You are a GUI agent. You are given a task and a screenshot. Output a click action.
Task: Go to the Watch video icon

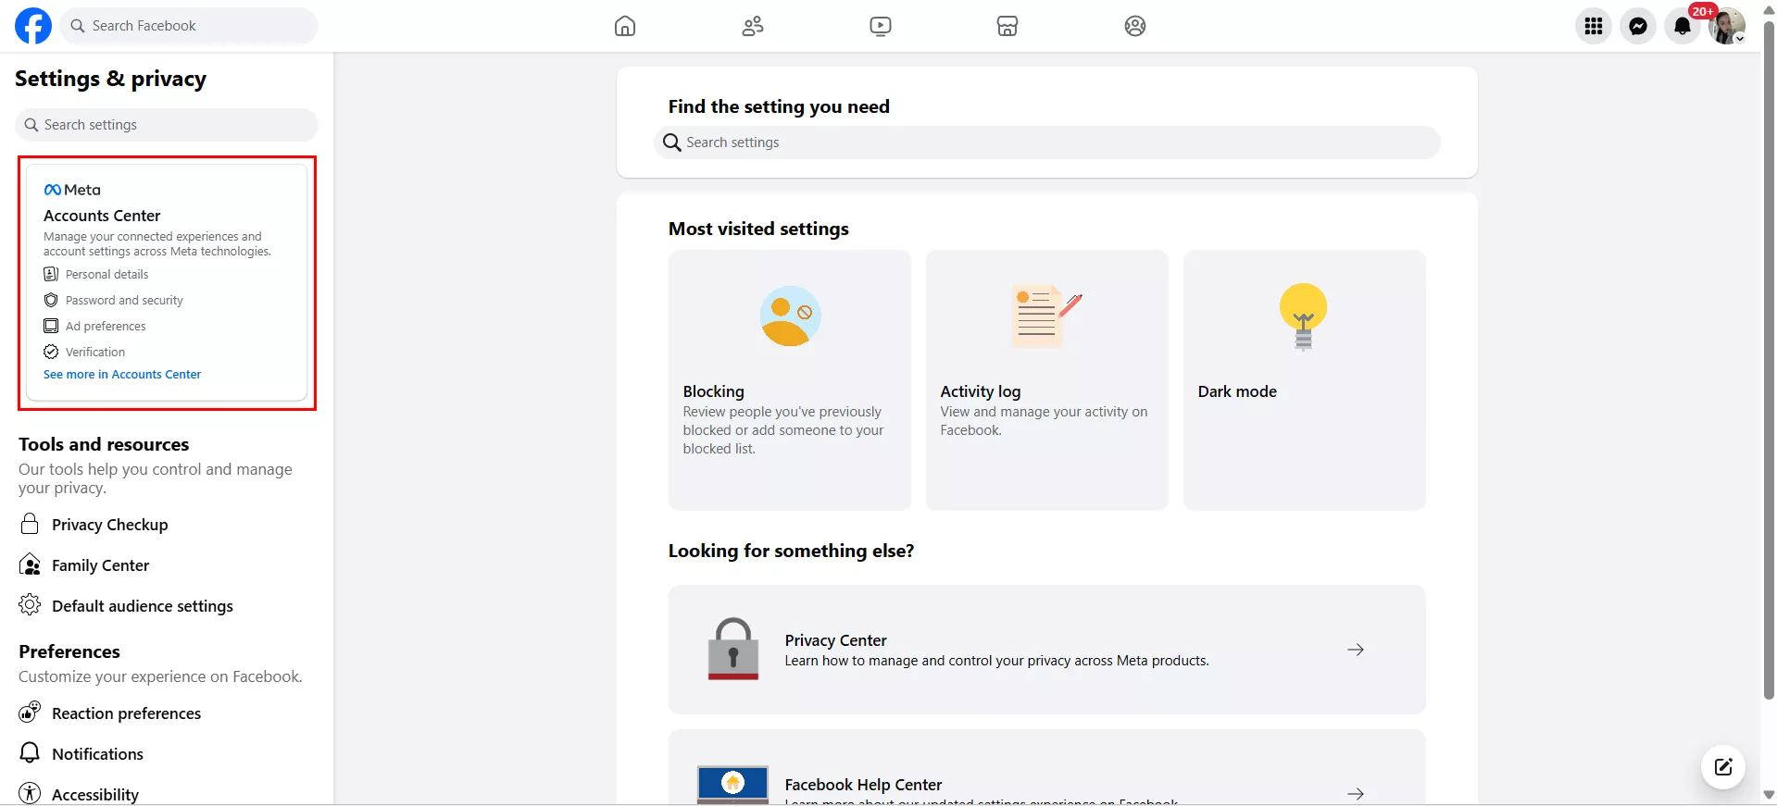pyautogui.click(x=881, y=26)
